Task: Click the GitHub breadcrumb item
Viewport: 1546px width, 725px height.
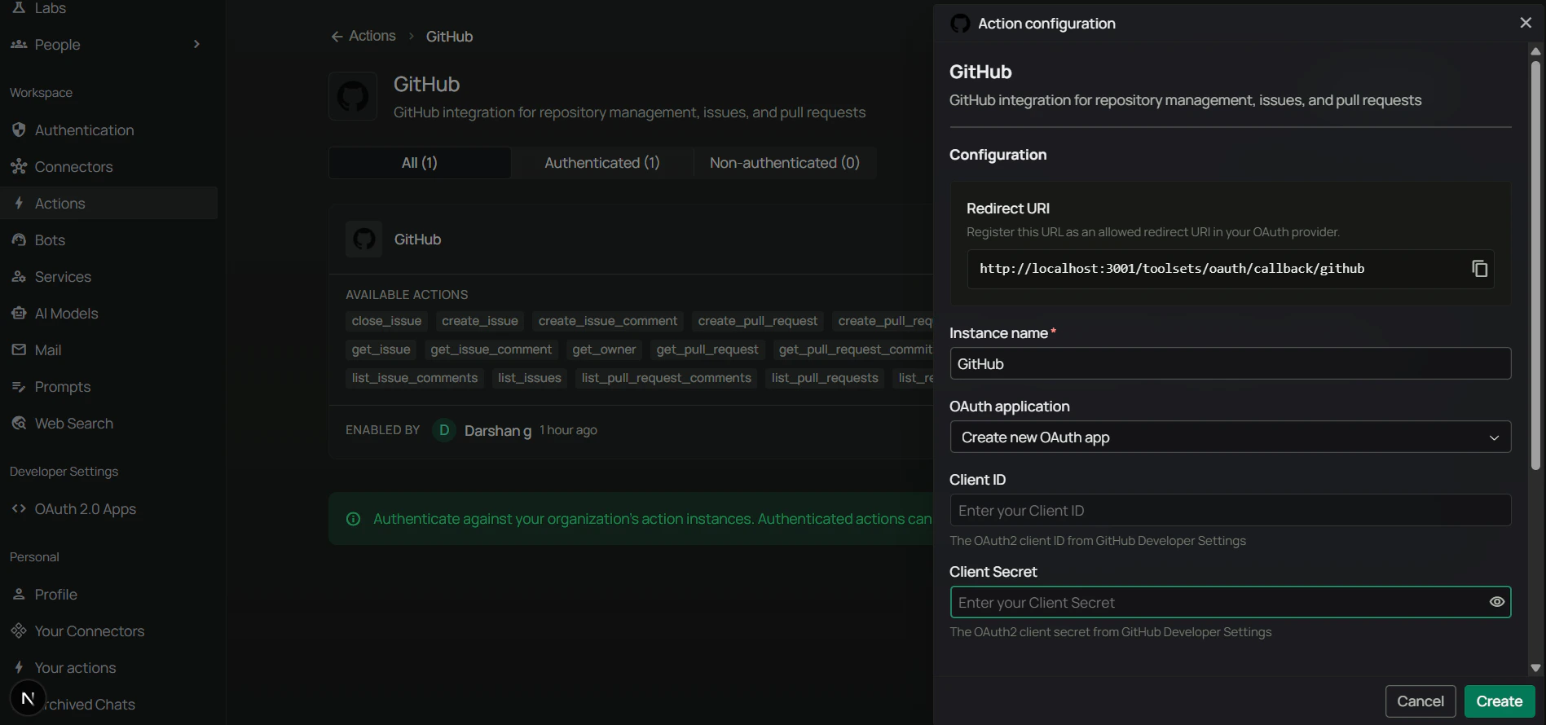Action: pos(449,37)
